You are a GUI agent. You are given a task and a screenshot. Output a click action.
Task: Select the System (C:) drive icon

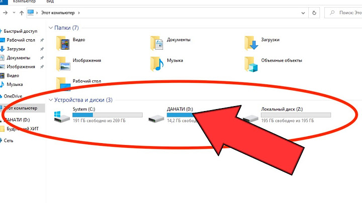(62, 117)
